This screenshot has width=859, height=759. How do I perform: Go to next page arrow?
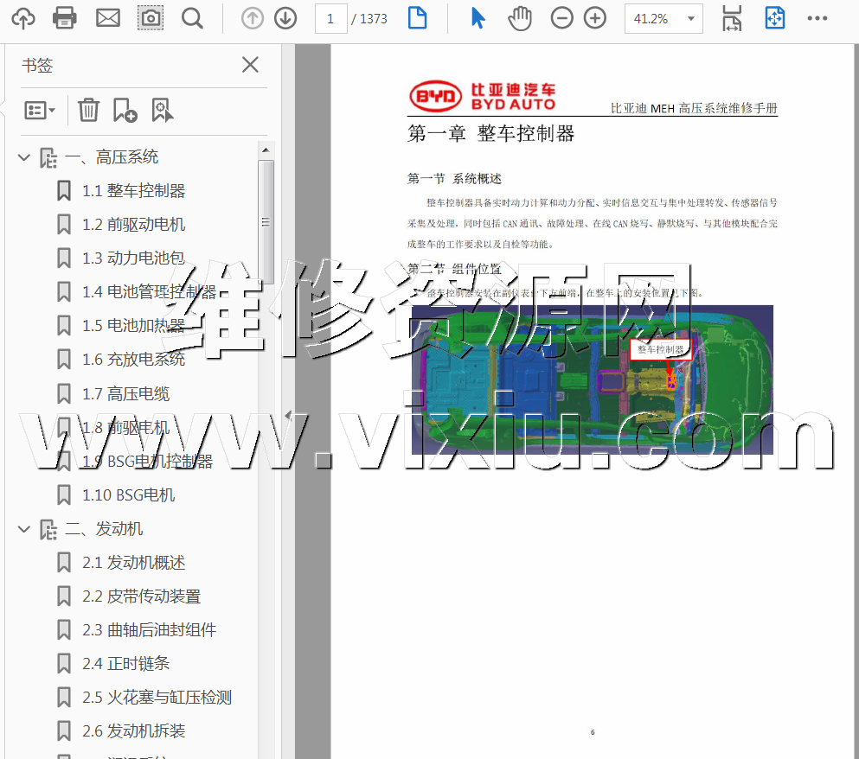tap(285, 18)
